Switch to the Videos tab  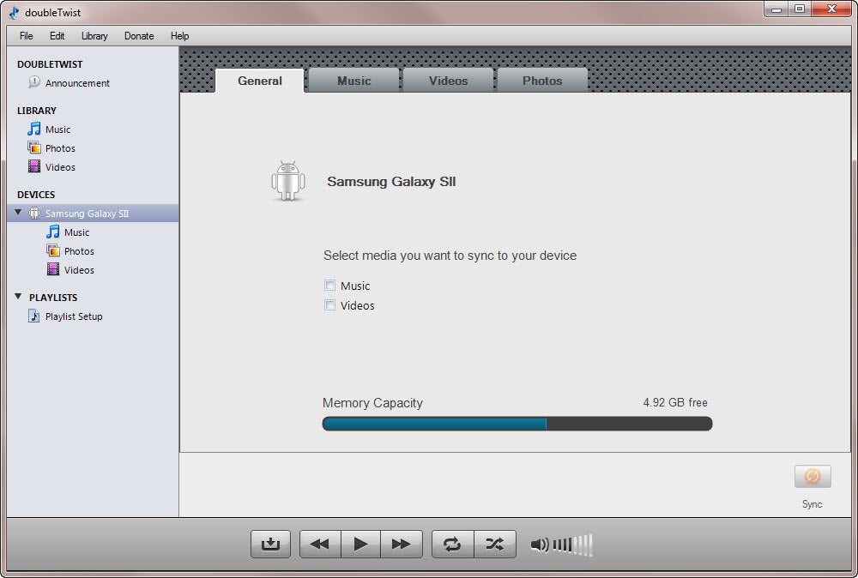(448, 81)
